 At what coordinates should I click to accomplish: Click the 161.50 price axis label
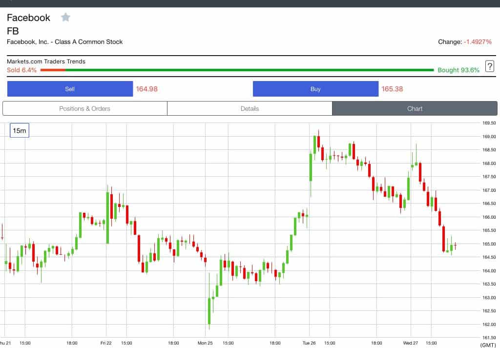[489, 338]
